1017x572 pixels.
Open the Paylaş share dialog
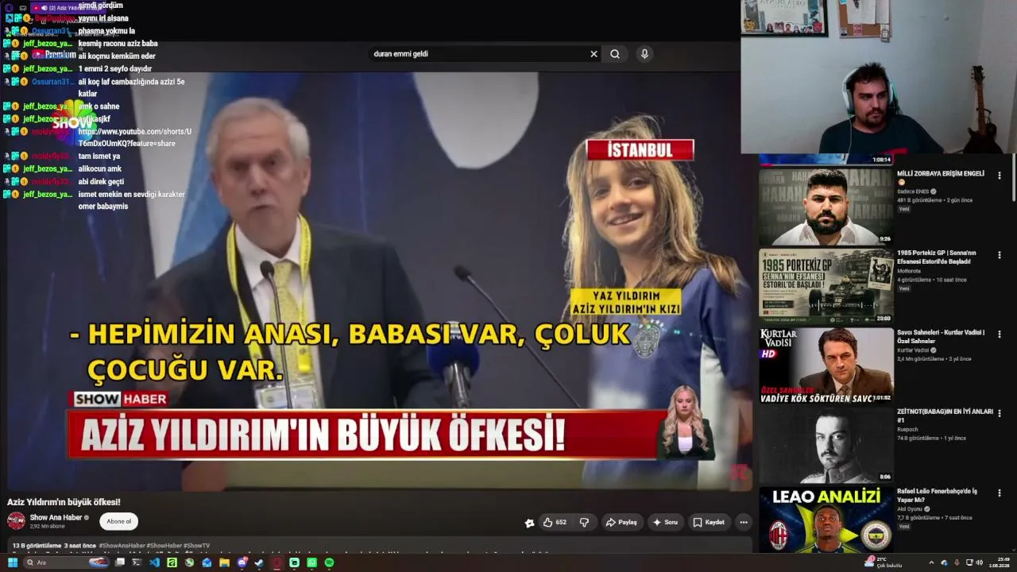pos(621,522)
